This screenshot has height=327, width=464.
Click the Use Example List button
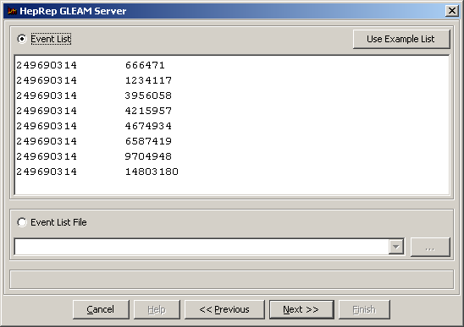coord(401,39)
